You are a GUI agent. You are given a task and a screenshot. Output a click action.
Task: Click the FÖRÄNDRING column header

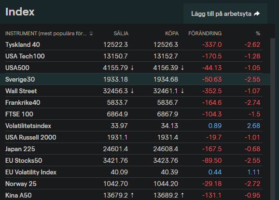coord(205,33)
